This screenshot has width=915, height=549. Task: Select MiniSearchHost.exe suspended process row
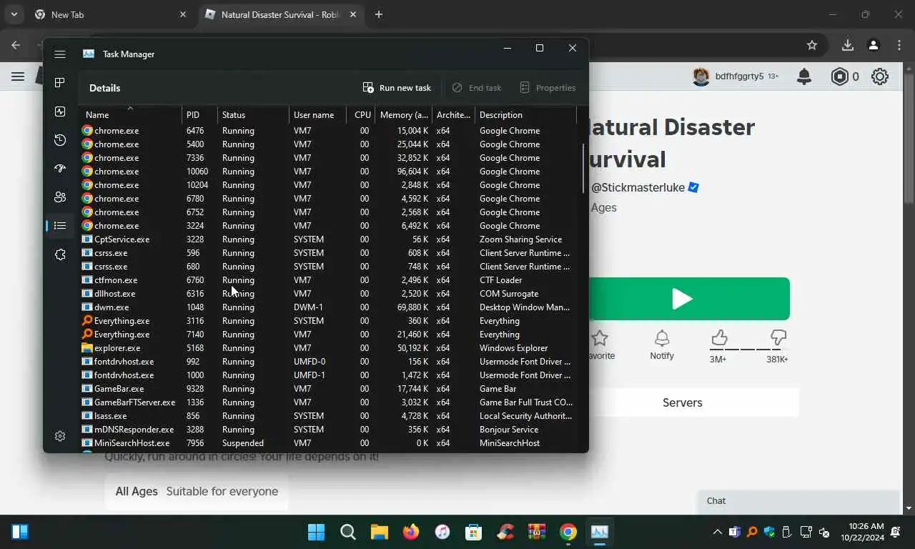pos(328,443)
